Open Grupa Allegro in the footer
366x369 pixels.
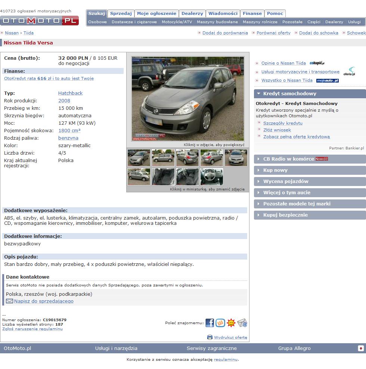[294, 348]
